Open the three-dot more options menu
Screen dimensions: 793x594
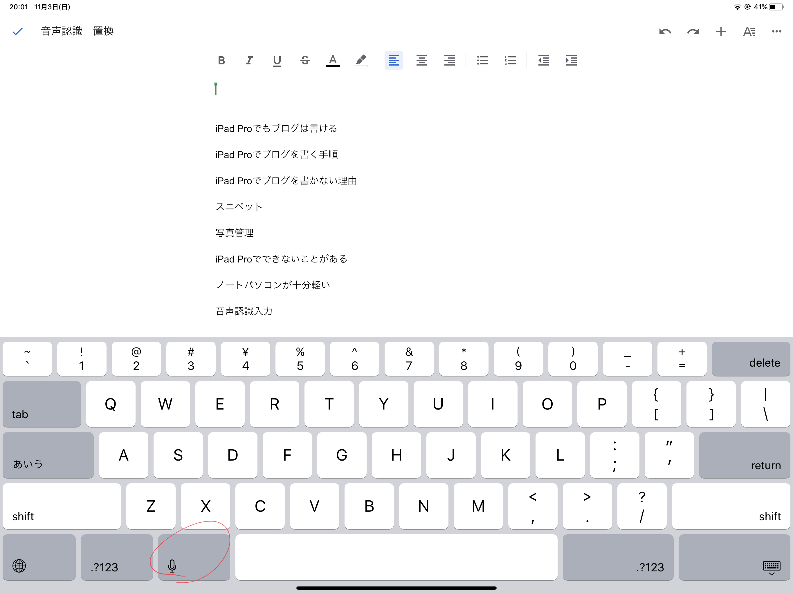coord(776,32)
